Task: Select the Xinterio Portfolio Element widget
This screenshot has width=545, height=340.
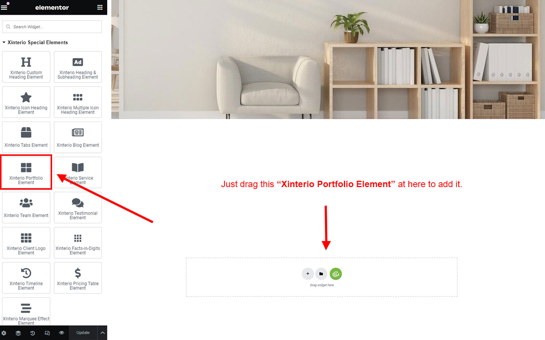Action: tap(26, 172)
